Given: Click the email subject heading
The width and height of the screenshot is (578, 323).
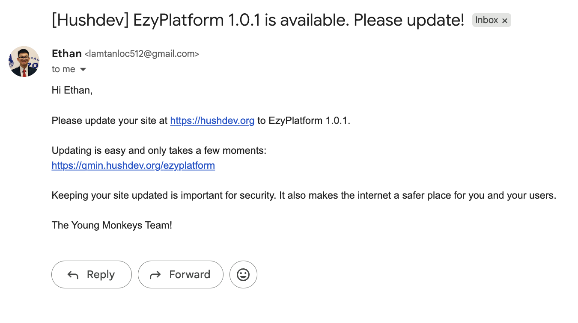Looking at the screenshot, I should 258,20.
